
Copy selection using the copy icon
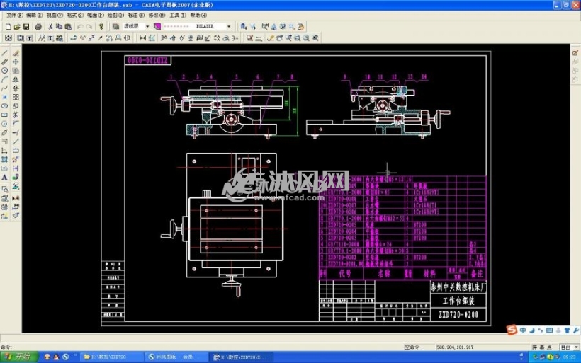click(x=59, y=27)
